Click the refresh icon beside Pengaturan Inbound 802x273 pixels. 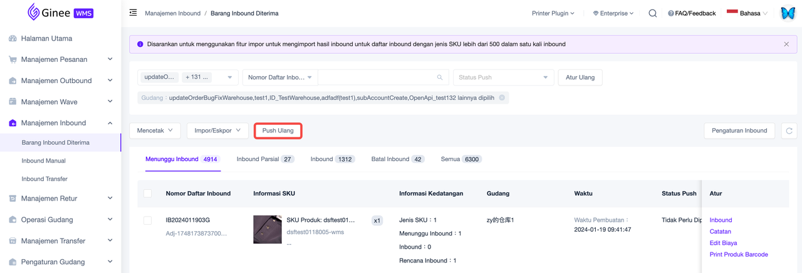tap(789, 131)
